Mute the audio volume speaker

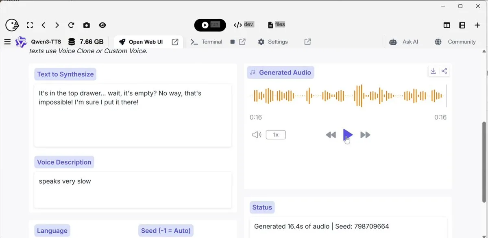257,135
